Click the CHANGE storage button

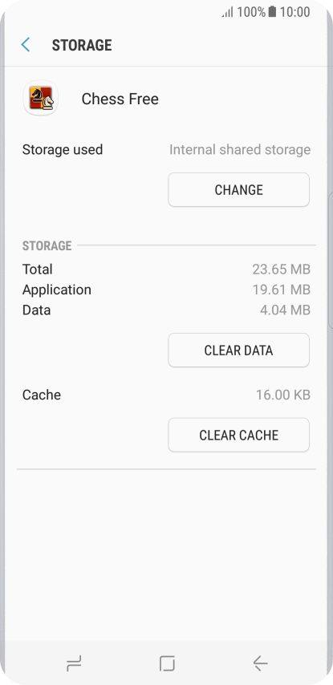pyautogui.click(x=238, y=189)
